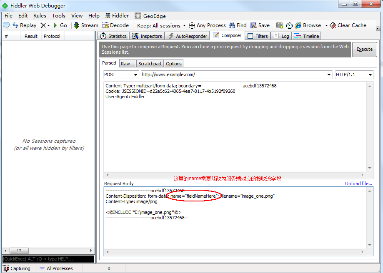This screenshot has width=383, height=273.
Task: Click the GeoEdge menu item
Action: [150, 16]
